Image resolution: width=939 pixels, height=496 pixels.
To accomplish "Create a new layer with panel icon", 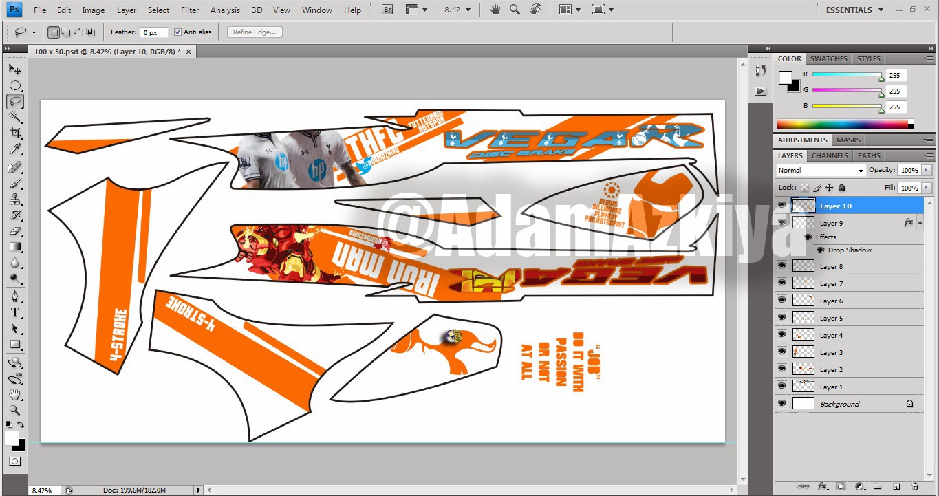I will (x=896, y=486).
